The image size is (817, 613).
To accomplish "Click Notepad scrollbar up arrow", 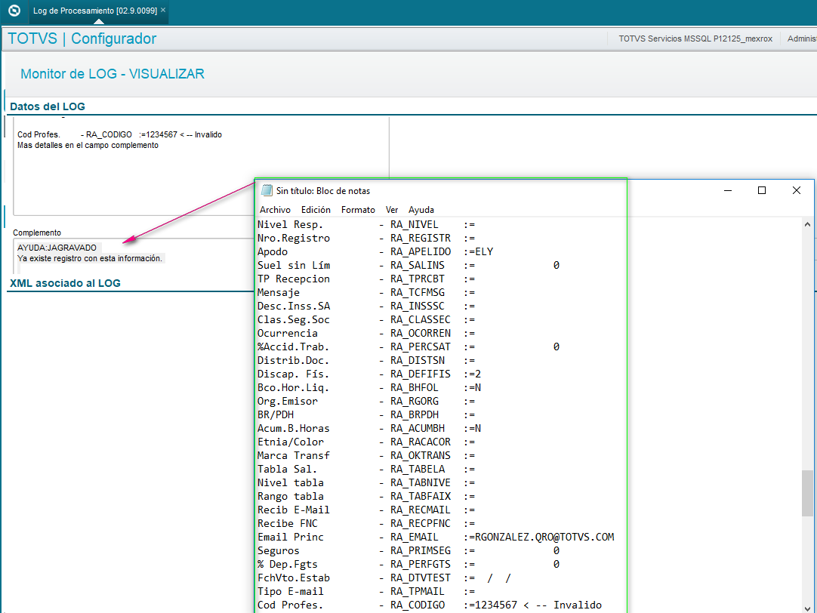I will point(807,224).
